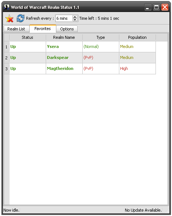Click the (PvP) type for Magtheridon
The height and width of the screenshot is (216, 172).
[101, 69]
